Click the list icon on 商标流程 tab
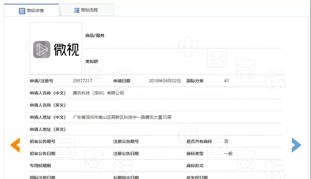311x179 pixels. [77, 9]
